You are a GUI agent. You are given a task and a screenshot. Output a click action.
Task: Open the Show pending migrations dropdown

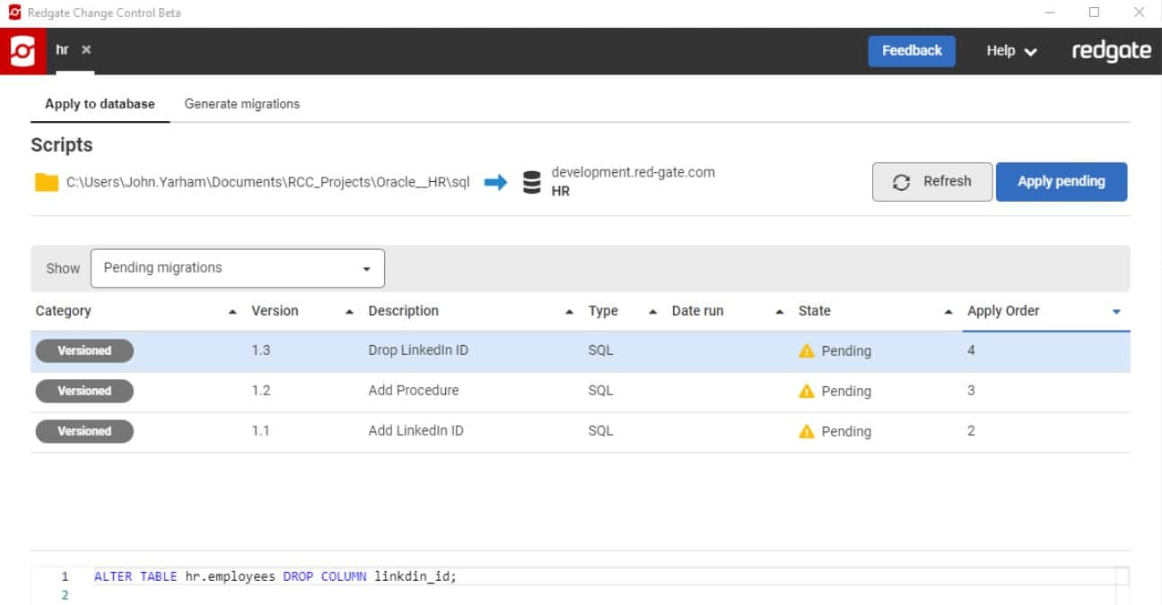coord(238,268)
